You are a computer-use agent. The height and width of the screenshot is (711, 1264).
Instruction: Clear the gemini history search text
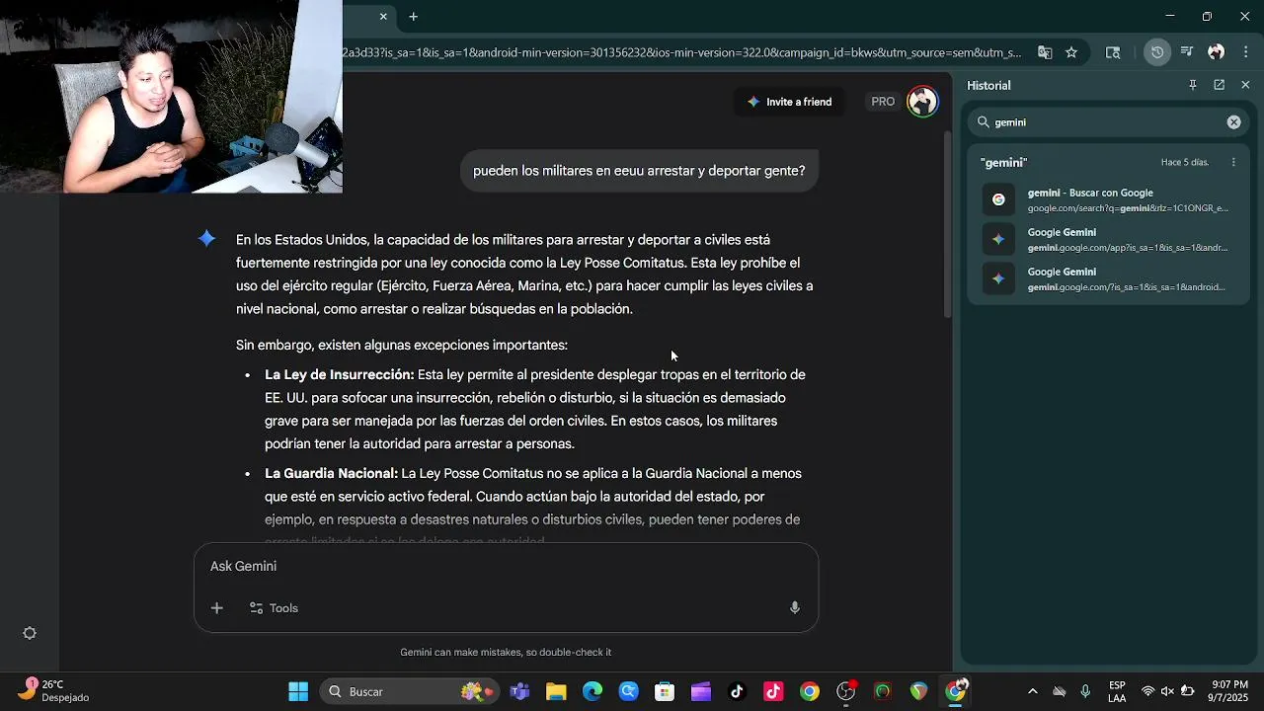click(x=1233, y=122)
